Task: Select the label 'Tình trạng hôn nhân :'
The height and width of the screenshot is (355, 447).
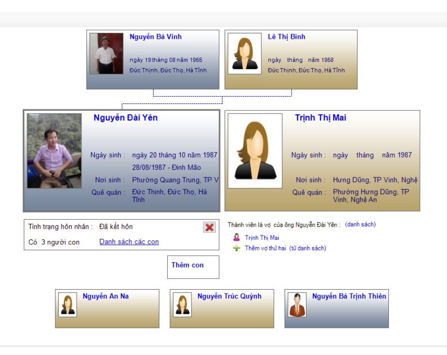Action: tap(61, 227)
